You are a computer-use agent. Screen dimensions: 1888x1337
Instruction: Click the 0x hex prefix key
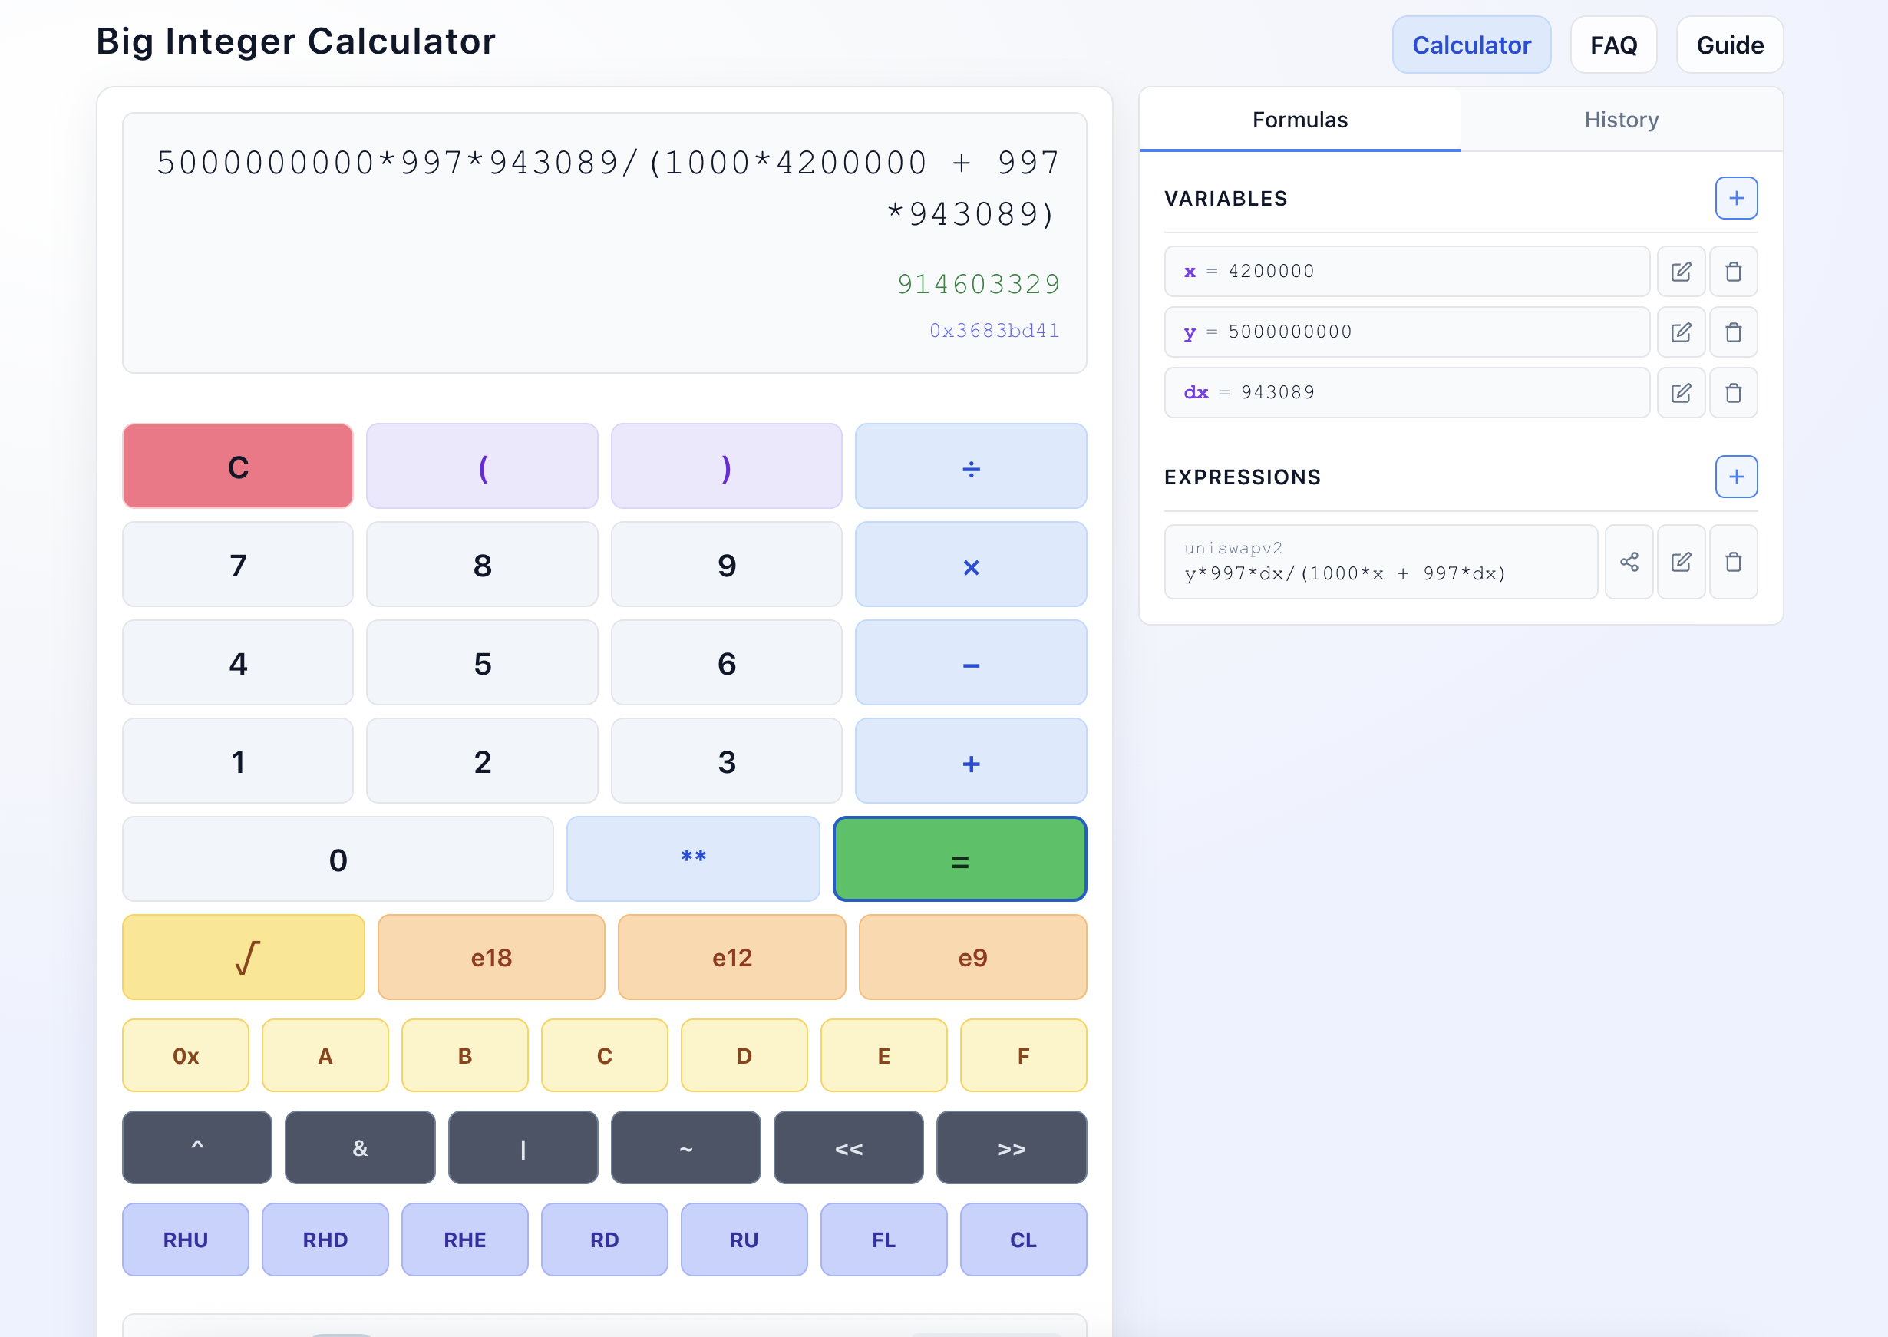click(185, 1055)
